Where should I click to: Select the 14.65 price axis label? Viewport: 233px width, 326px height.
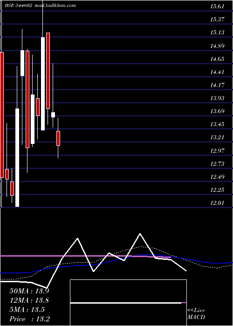click(x=217, y=59)
